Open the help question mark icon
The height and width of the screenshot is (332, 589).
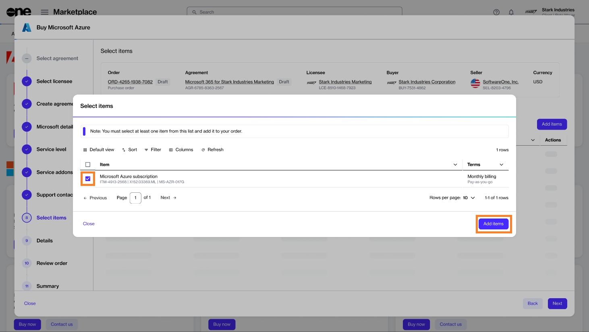496,12
